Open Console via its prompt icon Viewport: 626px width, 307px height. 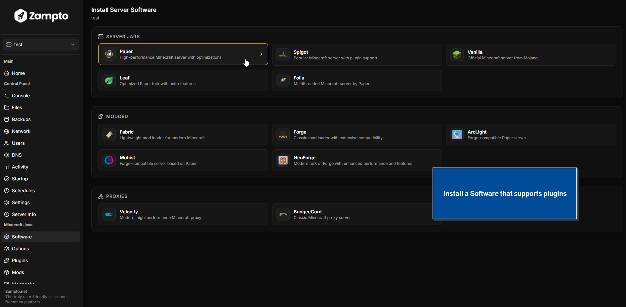7,96
